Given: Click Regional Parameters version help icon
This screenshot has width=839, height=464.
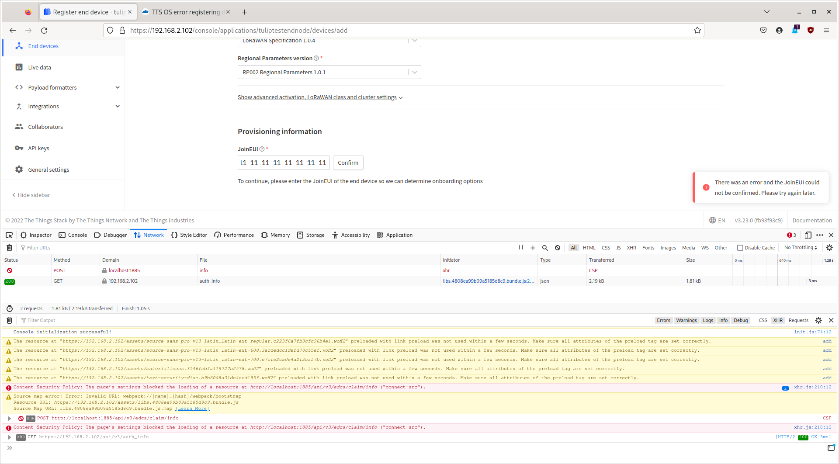Looking at the screenshot, I should (x=316, y=58).
